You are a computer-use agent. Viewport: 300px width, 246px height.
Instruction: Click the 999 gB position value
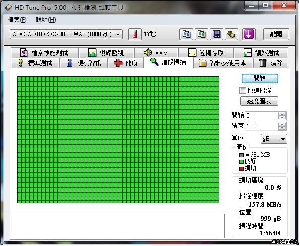coord(271,218)
